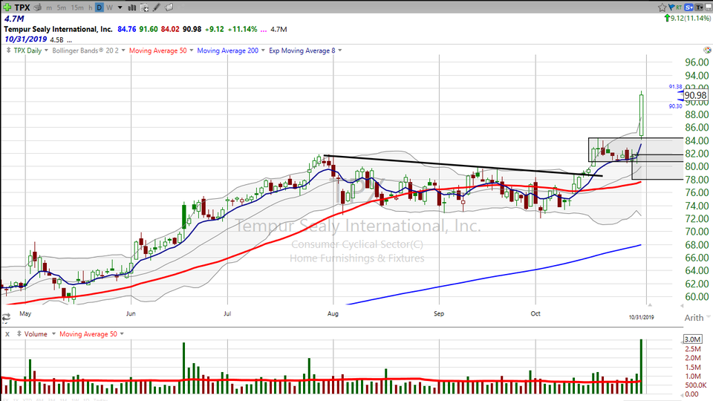
Task: Open the bar chart type icon
Action: (132, 7)
